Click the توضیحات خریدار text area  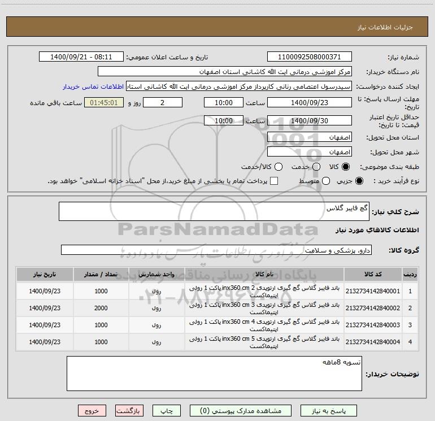click(x=214, y=374)
